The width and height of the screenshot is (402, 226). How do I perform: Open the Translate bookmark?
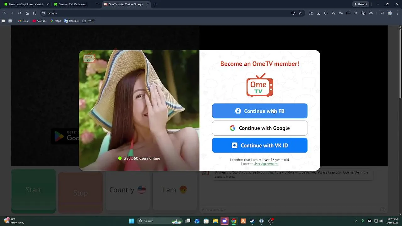(71, 21)
